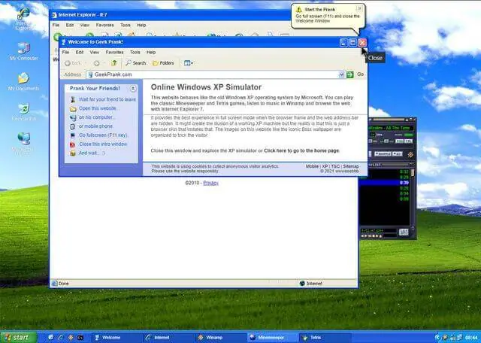Switch to the Tetris taskbar button

pos(325,338)
